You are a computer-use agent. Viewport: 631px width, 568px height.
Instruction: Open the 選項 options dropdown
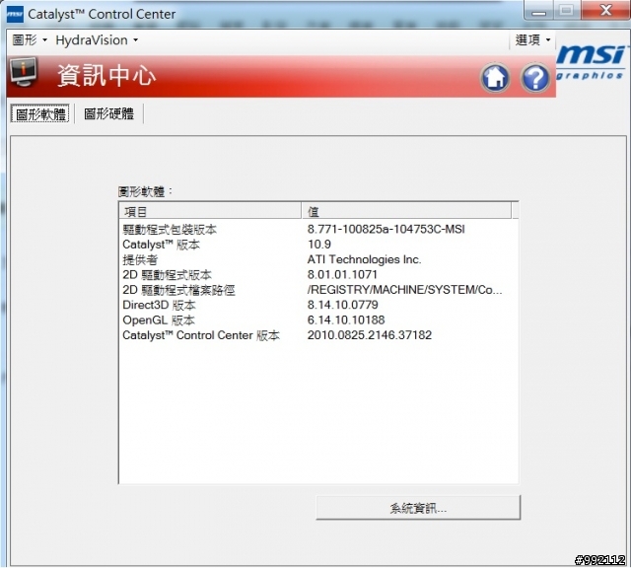click(x=532, y=39)
